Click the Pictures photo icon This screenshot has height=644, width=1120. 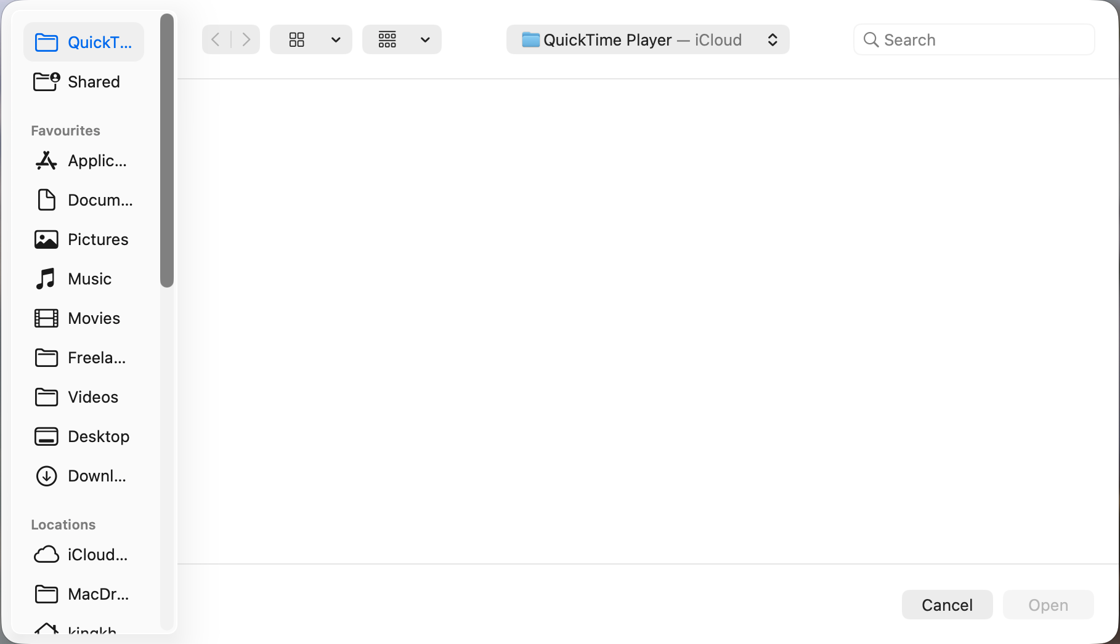pos(46,239)
